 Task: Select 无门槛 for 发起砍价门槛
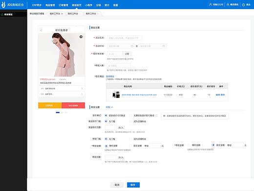click(x=106, y=121)
